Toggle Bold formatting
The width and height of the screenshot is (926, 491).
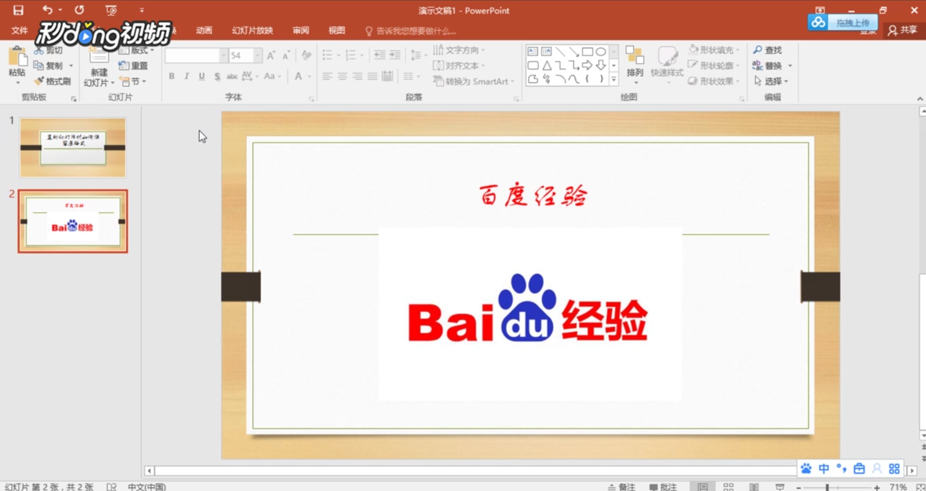click(172, 76)
